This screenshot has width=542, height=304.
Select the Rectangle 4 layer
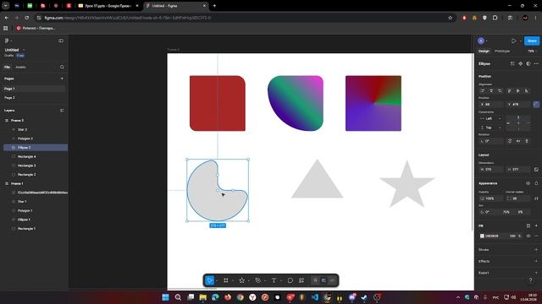[x=26, y=157]
